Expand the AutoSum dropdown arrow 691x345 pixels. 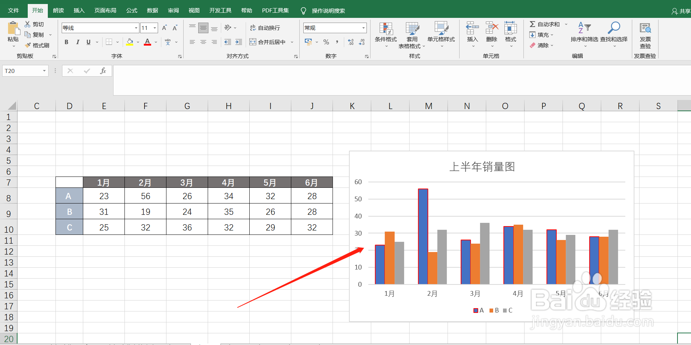[566, 24]
